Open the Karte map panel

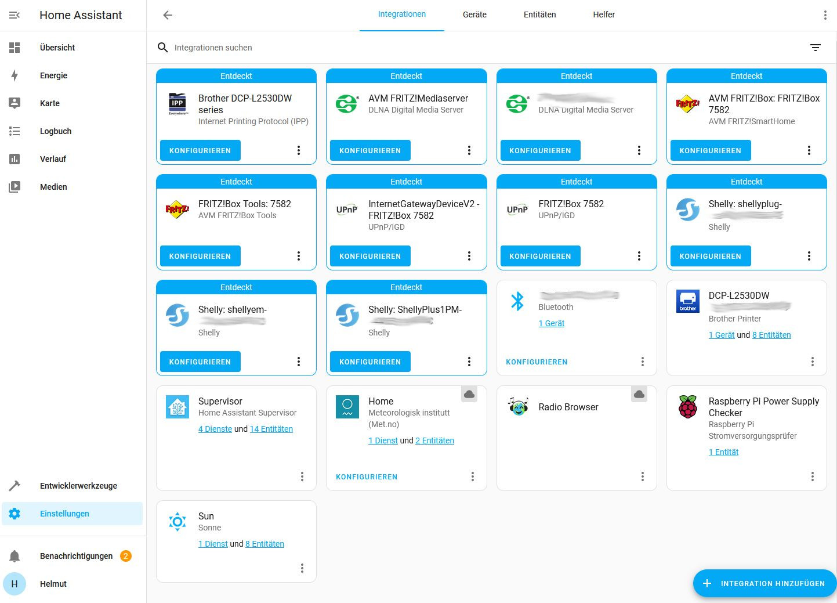(73, 103)
